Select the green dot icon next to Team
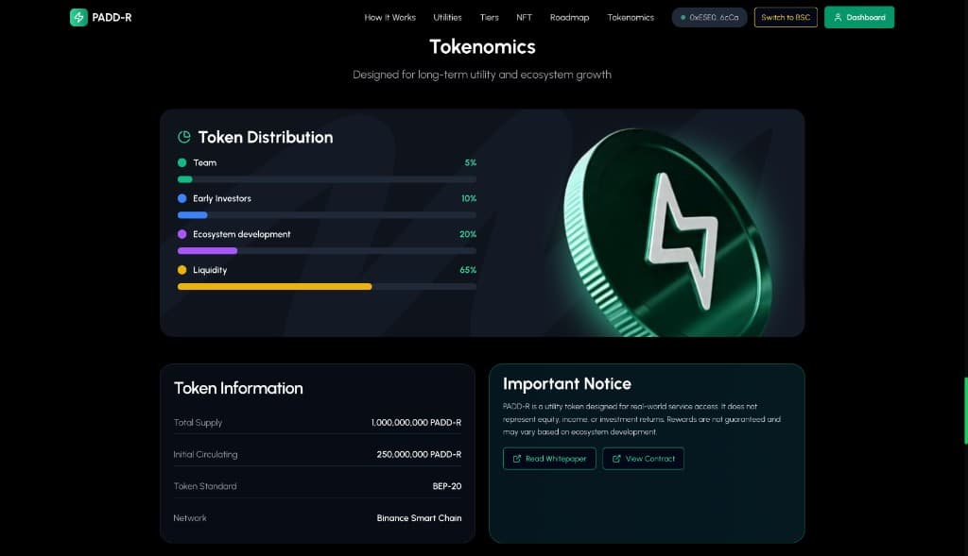Image resolution: width=968 pixels, height=556 pixels. click(x=181, y=162)
